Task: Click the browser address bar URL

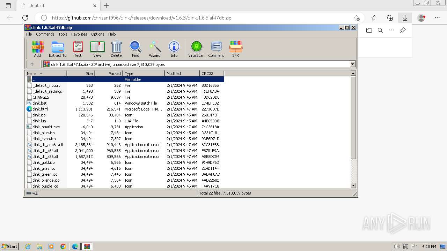Action: pos(141,18)
